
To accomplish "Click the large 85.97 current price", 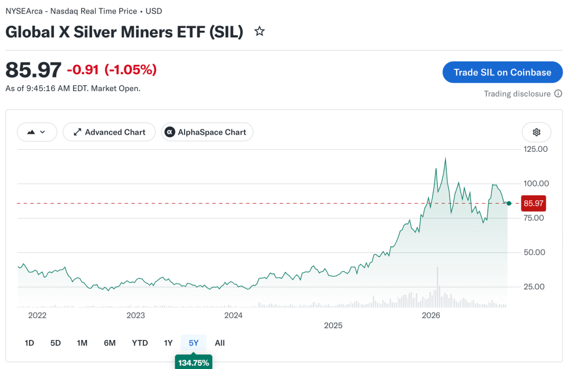I will pos(33,70).
